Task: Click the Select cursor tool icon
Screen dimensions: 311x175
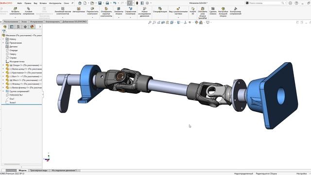Action: (130, 3)
